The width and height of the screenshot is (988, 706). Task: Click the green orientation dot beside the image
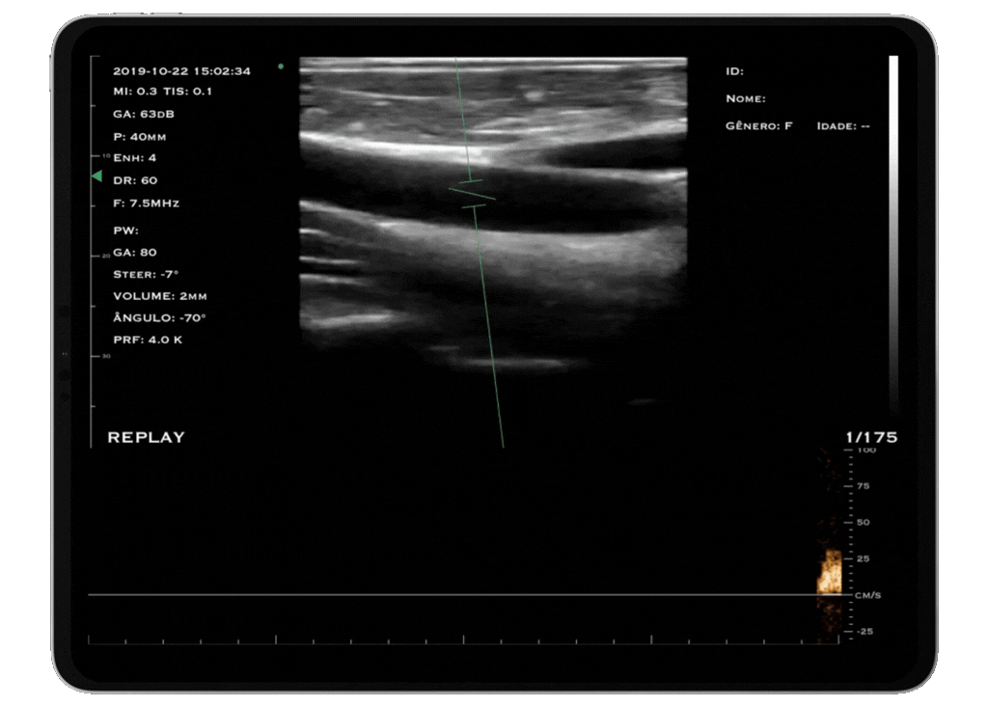281,67
